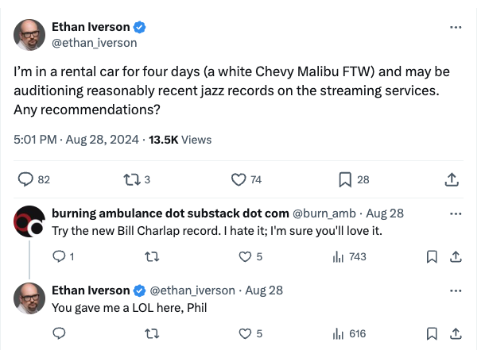Bookmark the main post with 28 saves
This screenshot has height=350, width=485.
345,179
